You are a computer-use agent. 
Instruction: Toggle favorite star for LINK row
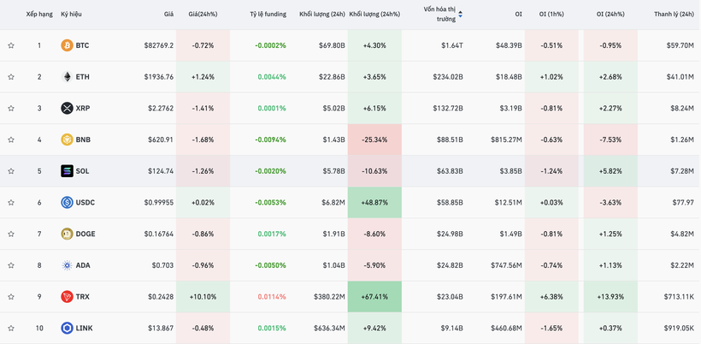point(11,329)
